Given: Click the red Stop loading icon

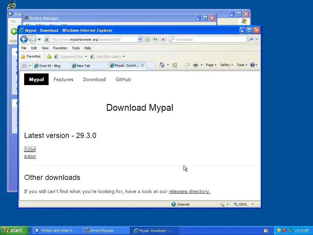Looking at the screenshot, I should (x=163, y=39).
